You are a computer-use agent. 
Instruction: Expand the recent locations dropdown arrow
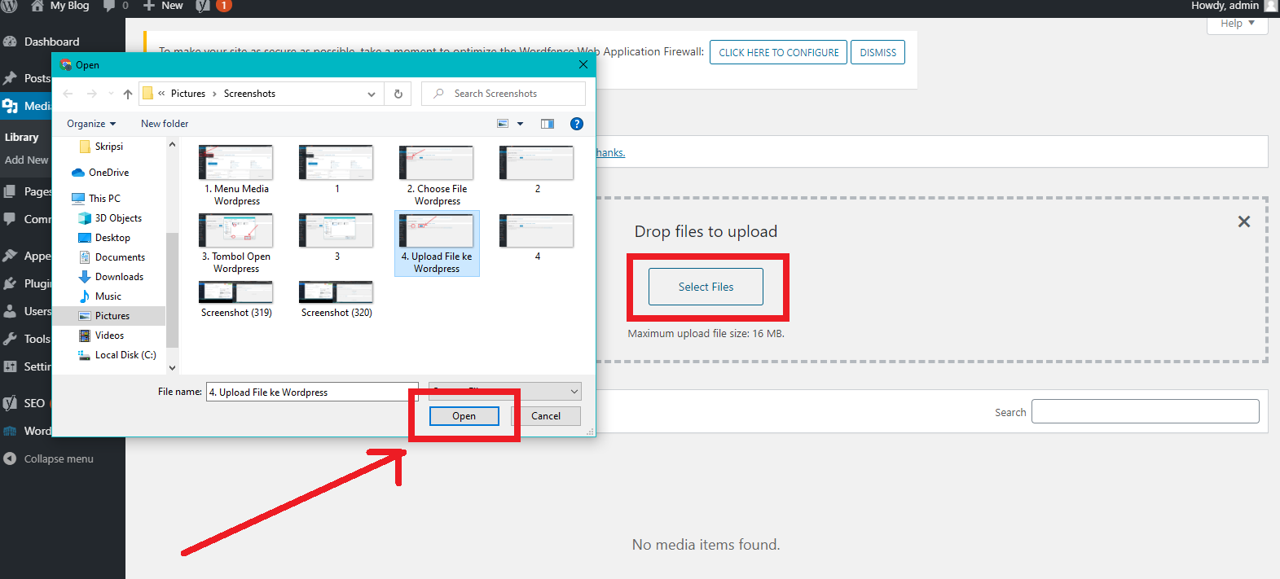(x=111, y=94)
